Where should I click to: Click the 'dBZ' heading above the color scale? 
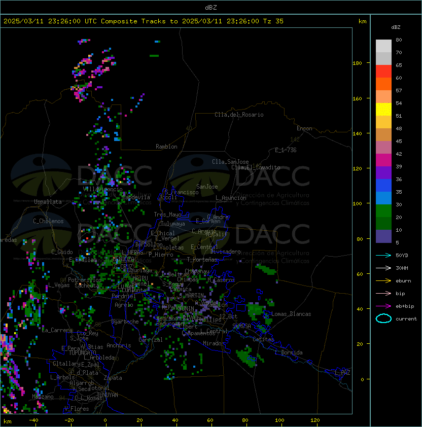396,27
